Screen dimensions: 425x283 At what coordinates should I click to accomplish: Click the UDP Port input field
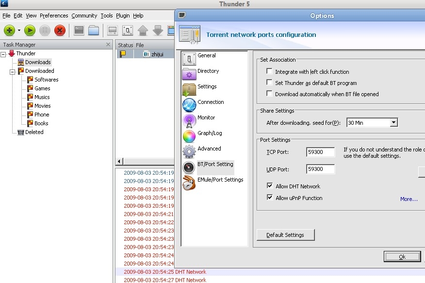tap(320, 169)
